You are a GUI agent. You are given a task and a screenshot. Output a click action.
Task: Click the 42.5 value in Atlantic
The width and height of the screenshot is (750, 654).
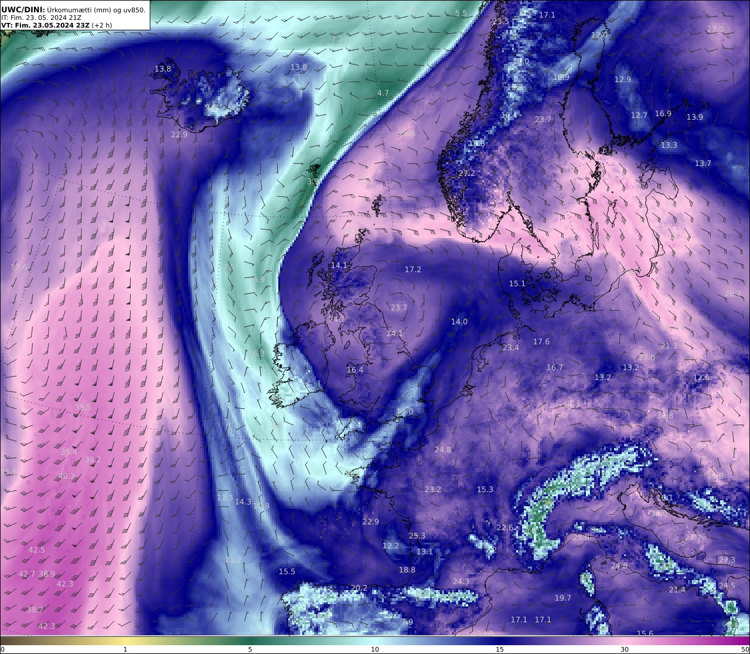point(37,550)
